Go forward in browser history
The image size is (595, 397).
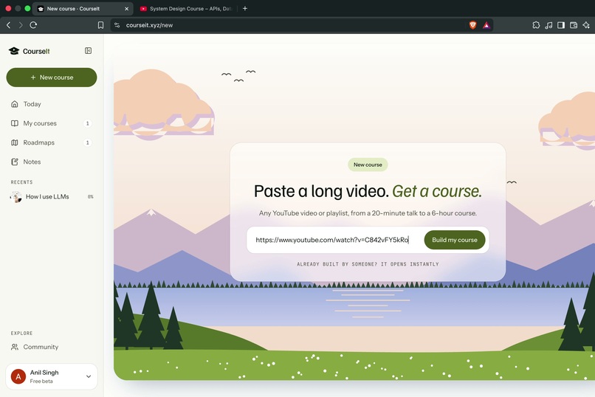[21, 25]
